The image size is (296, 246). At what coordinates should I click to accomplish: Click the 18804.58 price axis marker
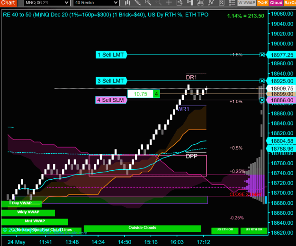[x=282, y=141]
